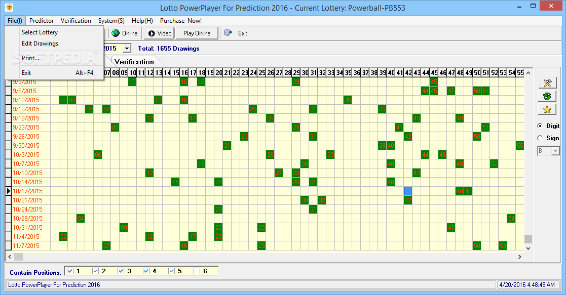Click column header 45

[x=434, y=72]
